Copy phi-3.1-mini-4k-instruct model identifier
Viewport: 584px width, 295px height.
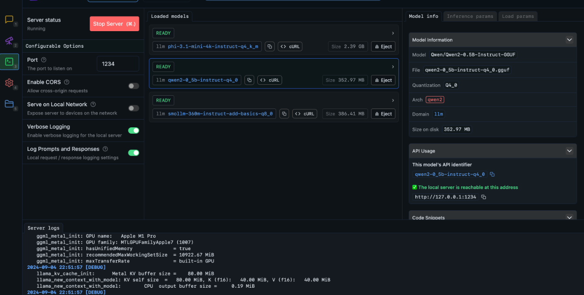click(270, 46)
